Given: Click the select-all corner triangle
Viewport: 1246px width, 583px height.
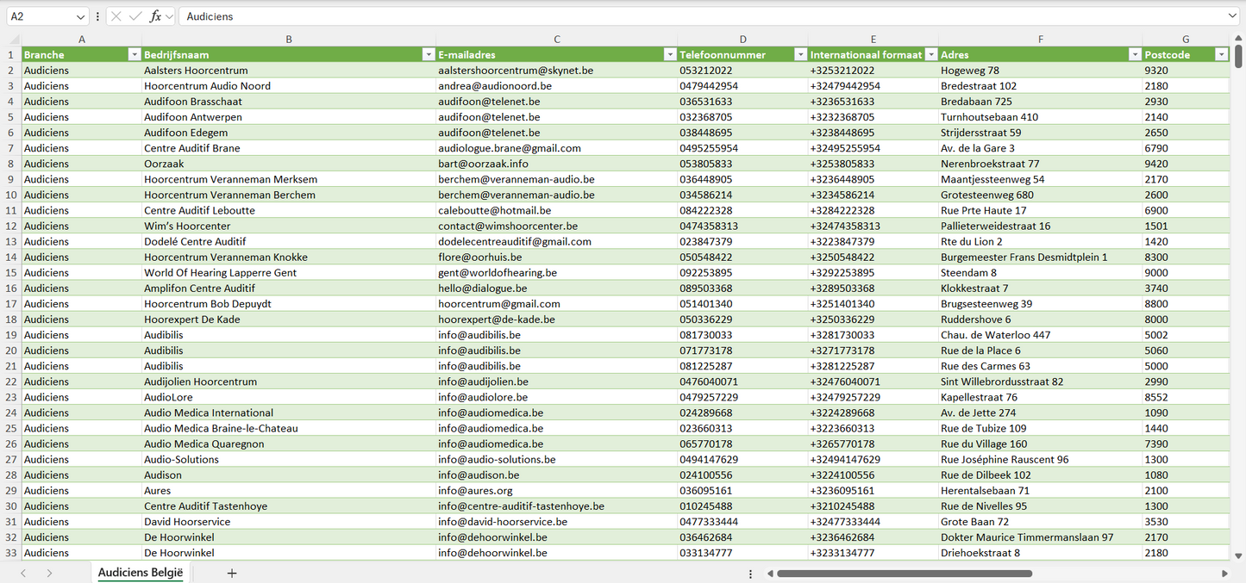Looking at the screenshot, I should click(15, 40).
